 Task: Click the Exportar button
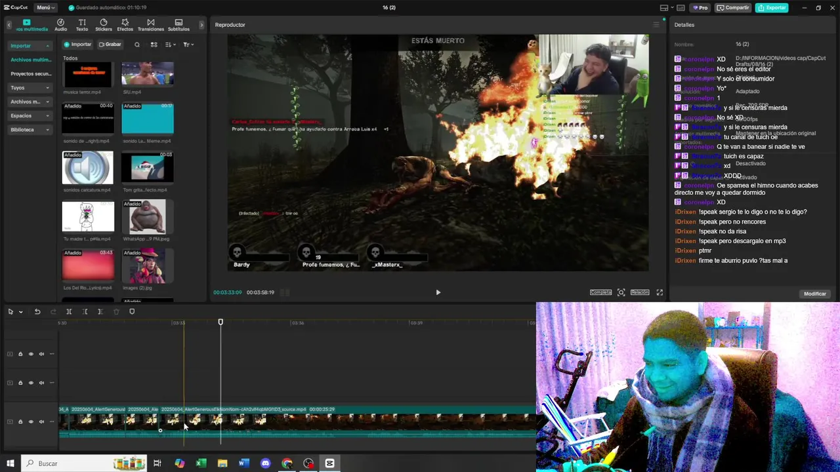pos(771,8)
